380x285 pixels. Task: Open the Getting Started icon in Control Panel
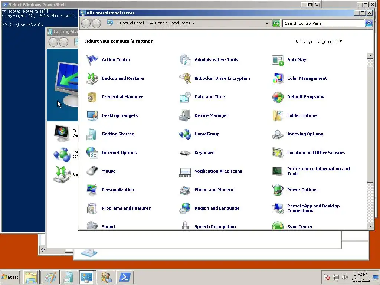92,134
